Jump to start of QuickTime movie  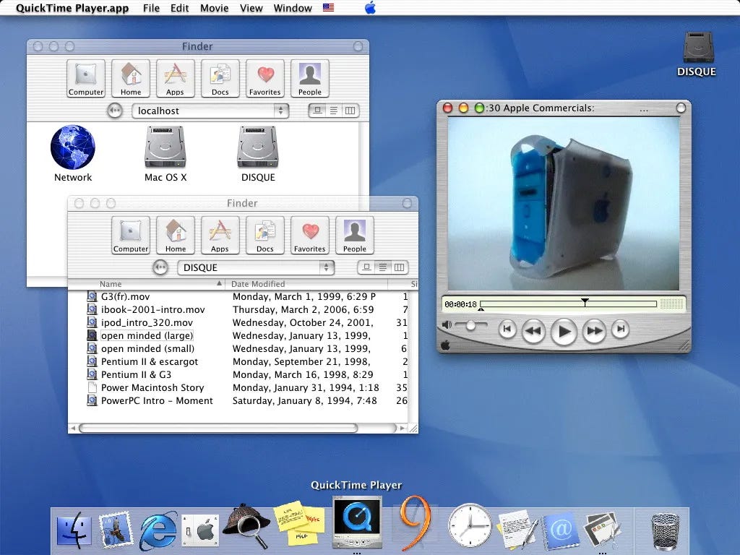507,329
